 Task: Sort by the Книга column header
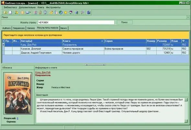(83, 41)
